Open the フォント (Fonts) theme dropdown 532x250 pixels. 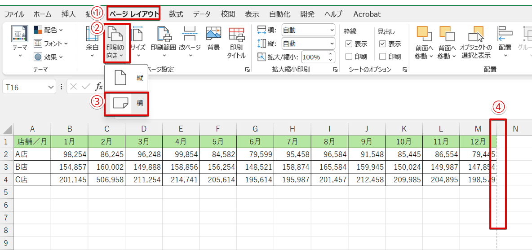51,44
